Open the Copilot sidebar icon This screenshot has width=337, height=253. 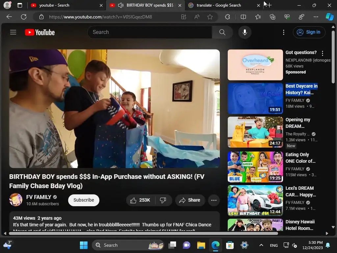[330, 17]
